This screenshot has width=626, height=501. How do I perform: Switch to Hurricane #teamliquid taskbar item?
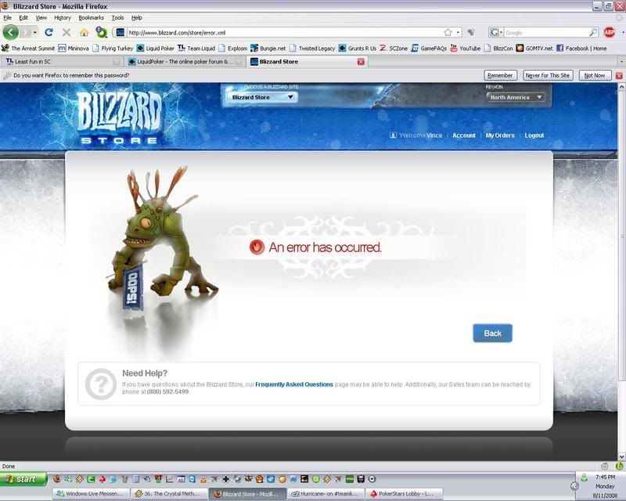tap(326, 494)
